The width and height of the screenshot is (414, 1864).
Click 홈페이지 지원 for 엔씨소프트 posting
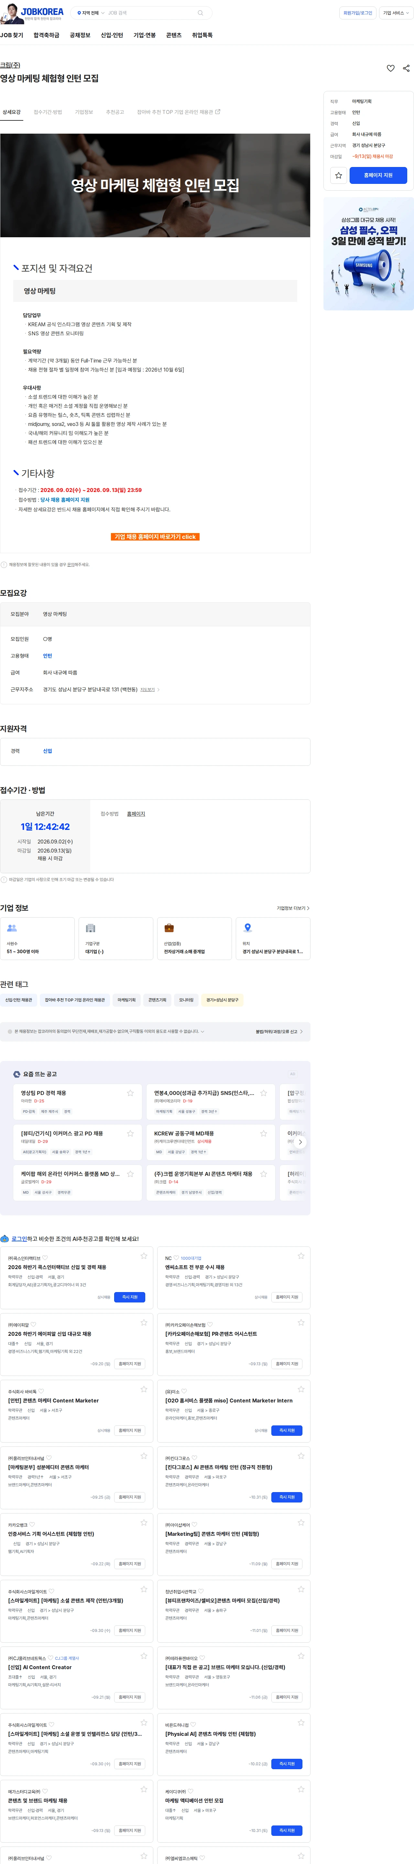click(x=287, y=1297)
